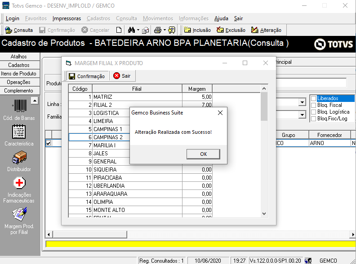Select the MONTE ALTO row
The height and width of the screenshot is (264, 356).
140,210
